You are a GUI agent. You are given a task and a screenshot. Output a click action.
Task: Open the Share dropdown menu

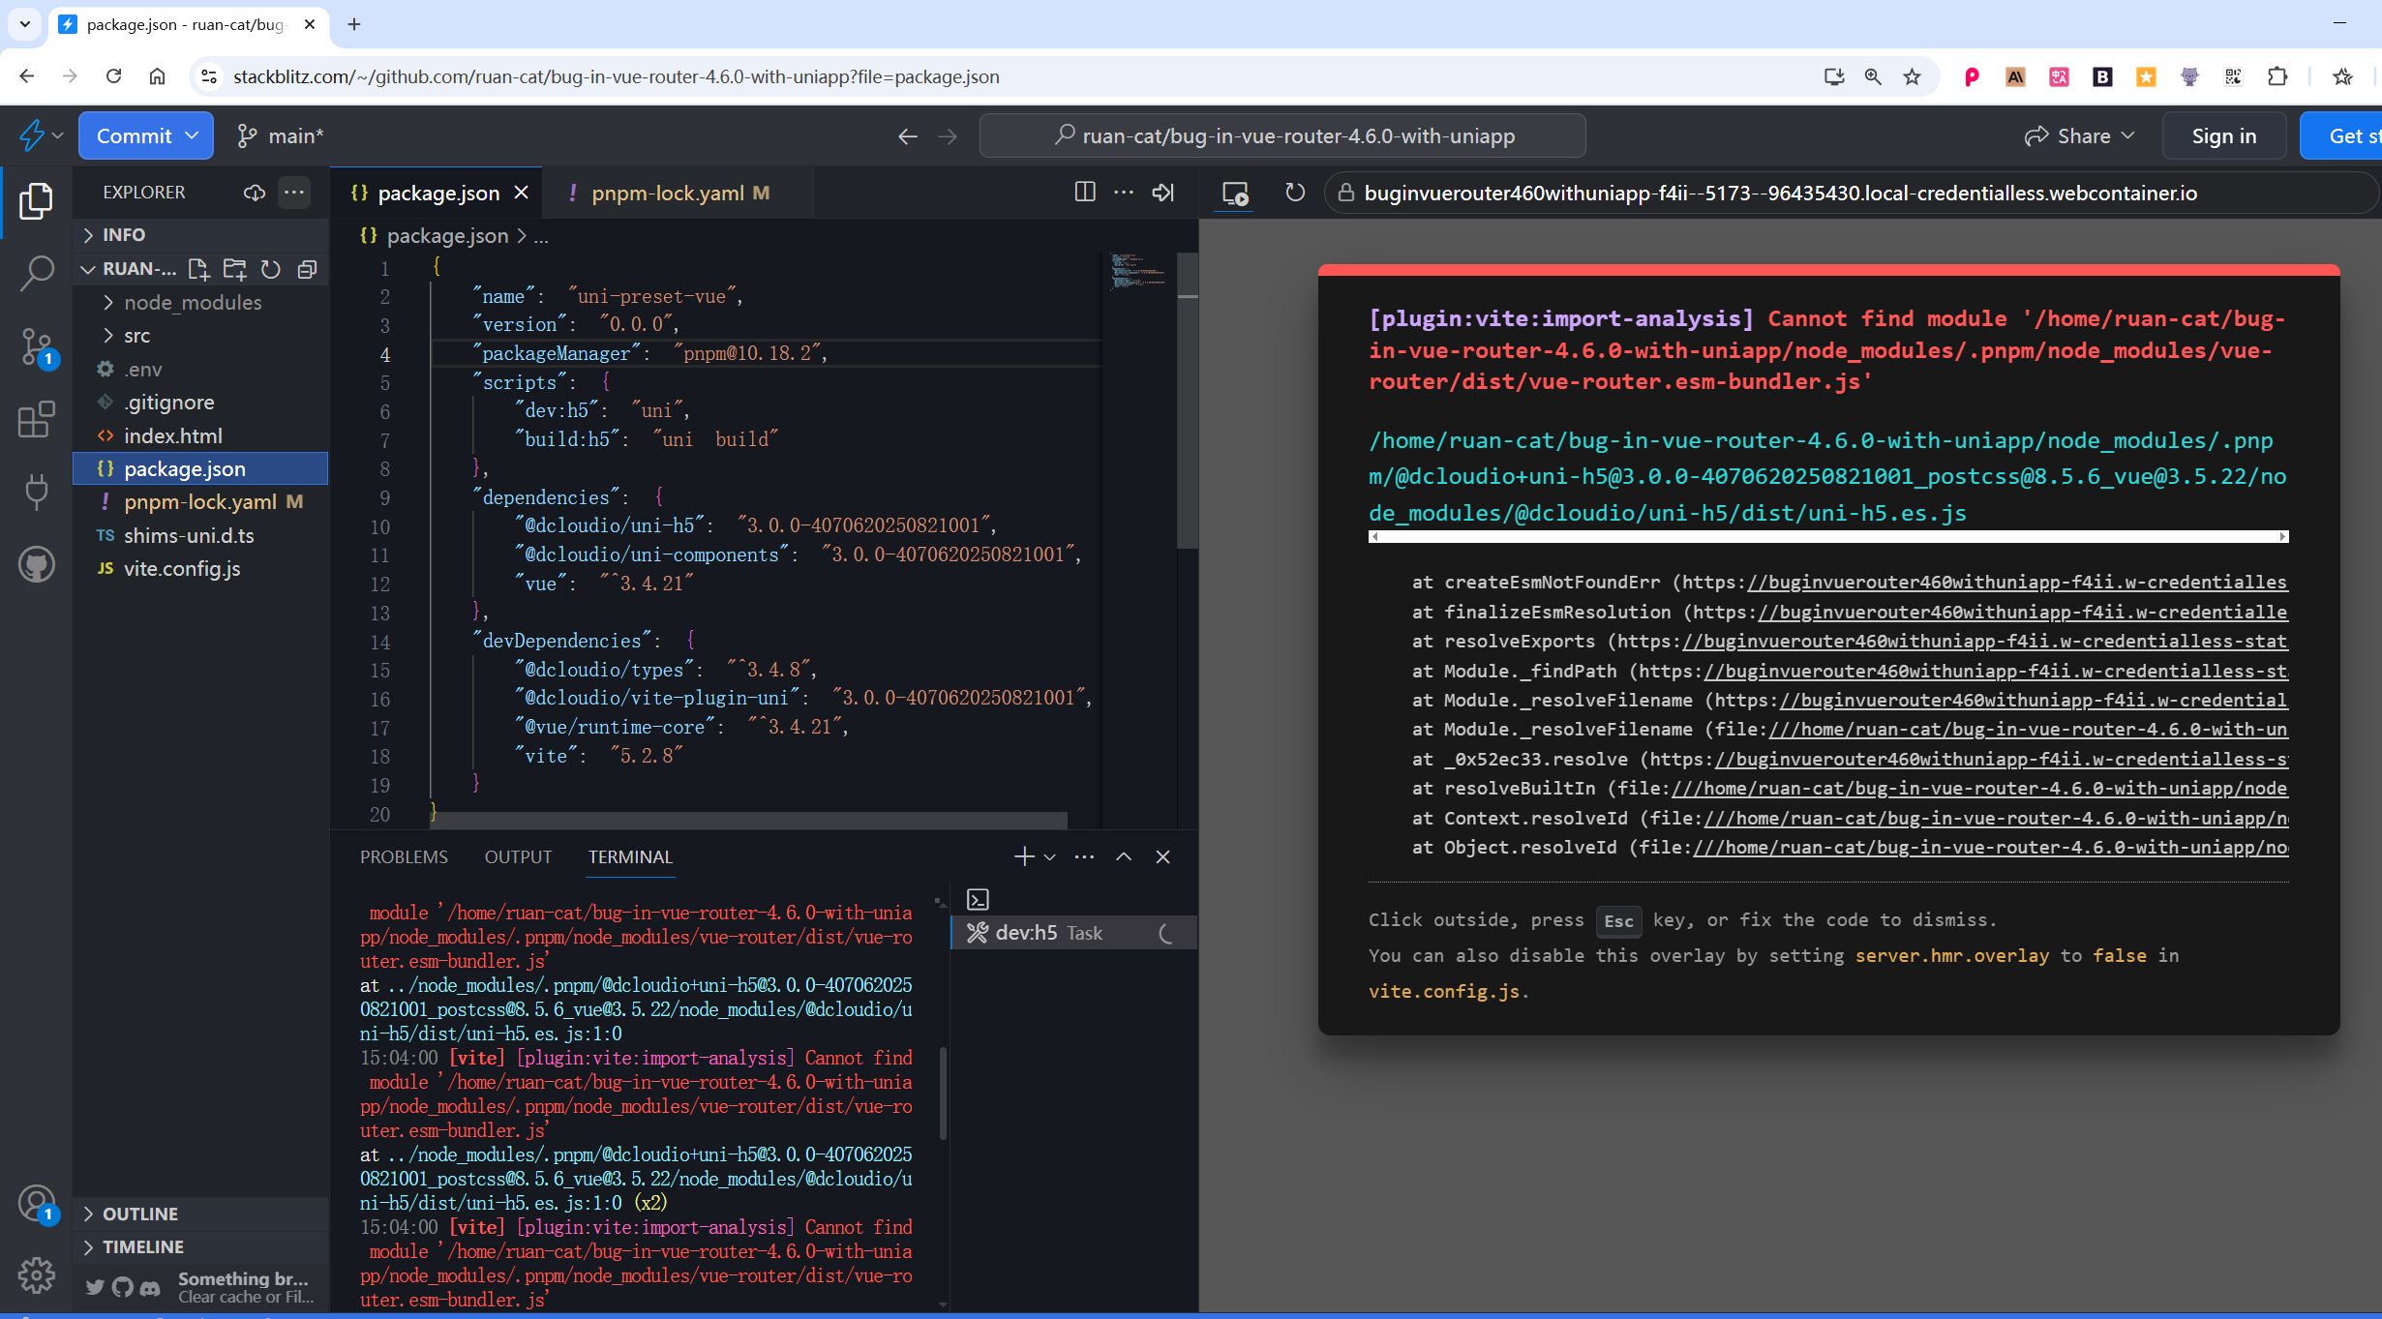pos(2079,135)
